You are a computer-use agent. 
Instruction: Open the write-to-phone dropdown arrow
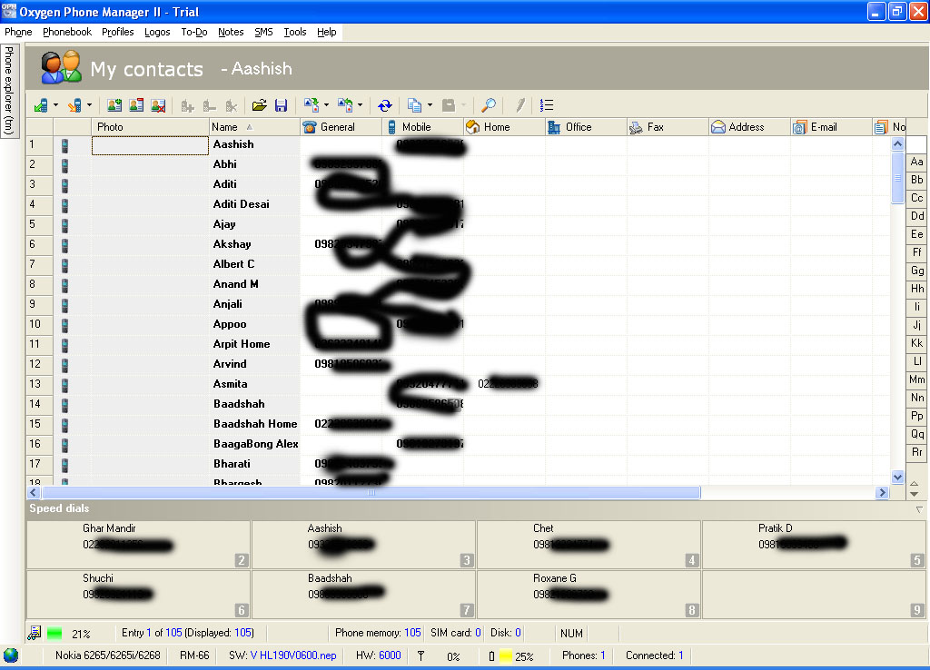90,105
